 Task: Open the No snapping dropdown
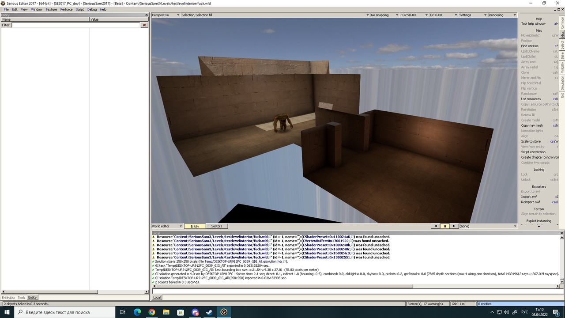[384, 15]
